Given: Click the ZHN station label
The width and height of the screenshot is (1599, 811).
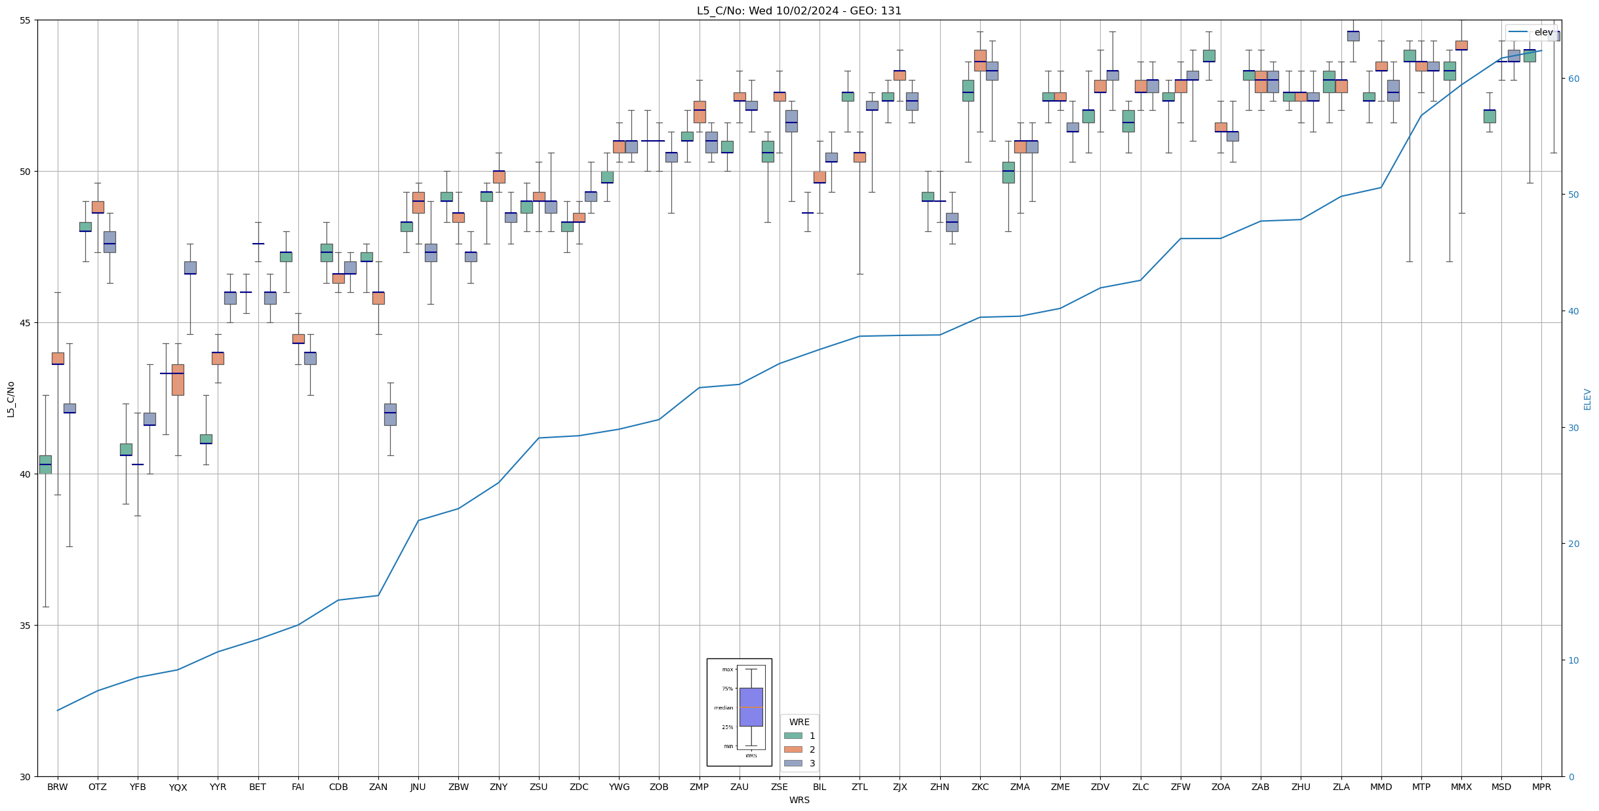Looking at the screenshot, I should click(940, 787).
